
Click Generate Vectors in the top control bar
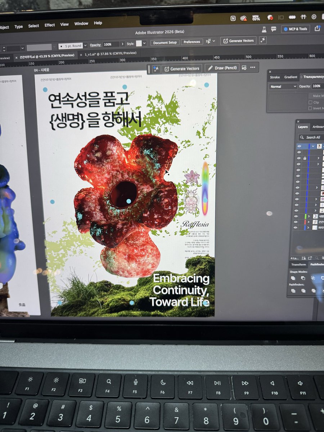238,41
